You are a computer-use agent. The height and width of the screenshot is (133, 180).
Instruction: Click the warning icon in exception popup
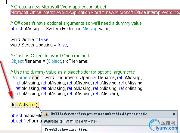[x=46, y=114]
